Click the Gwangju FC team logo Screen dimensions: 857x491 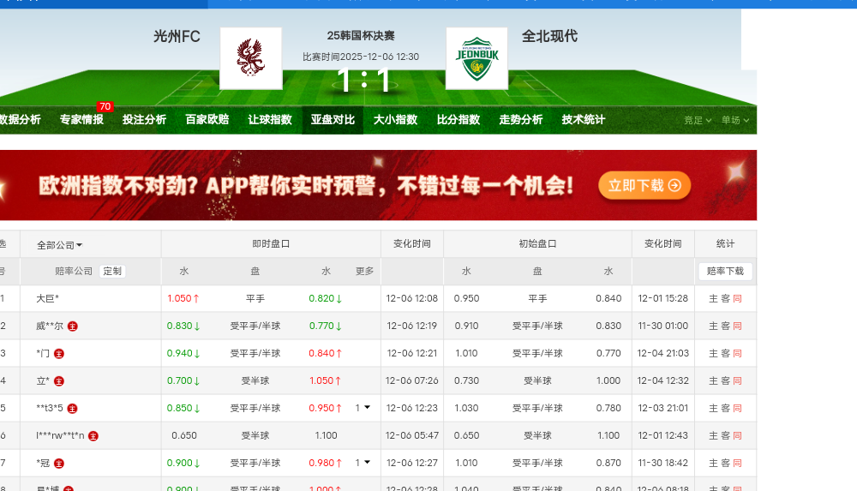click(x=250, y=58)
